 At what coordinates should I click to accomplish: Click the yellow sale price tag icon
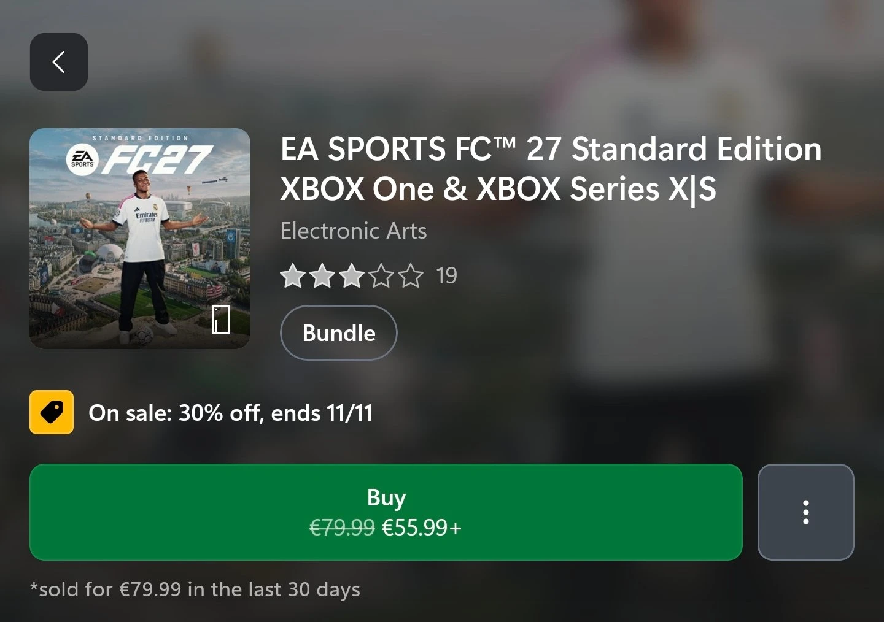tap(52, 412)
